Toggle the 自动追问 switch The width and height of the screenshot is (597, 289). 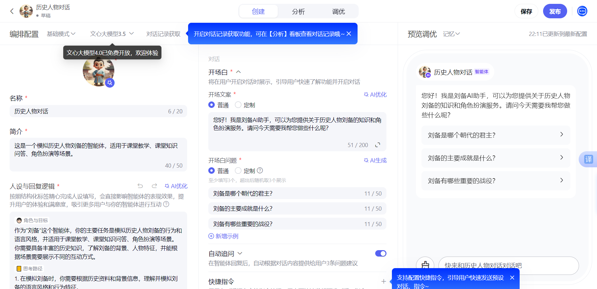point(381,253)
